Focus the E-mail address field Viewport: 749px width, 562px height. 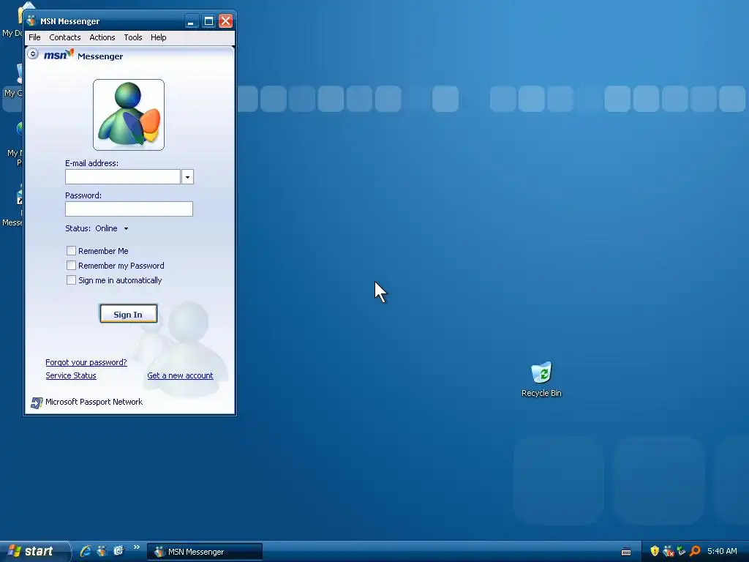coord(123,177)
